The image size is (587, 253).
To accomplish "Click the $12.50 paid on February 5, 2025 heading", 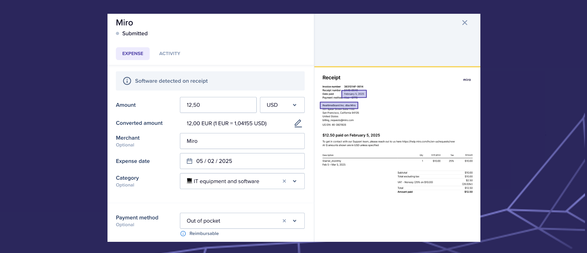I will coord(351,135).
